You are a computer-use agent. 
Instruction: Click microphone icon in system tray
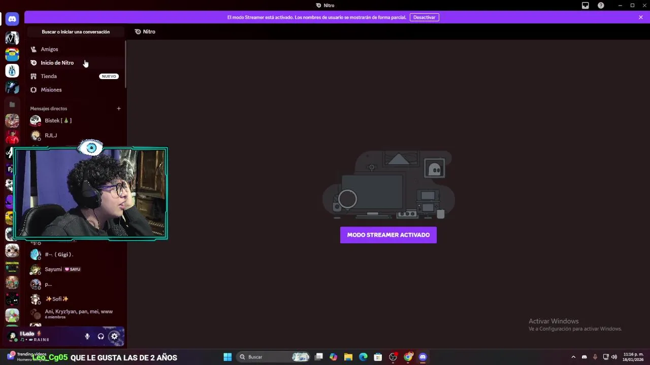[x=595, y=357]
